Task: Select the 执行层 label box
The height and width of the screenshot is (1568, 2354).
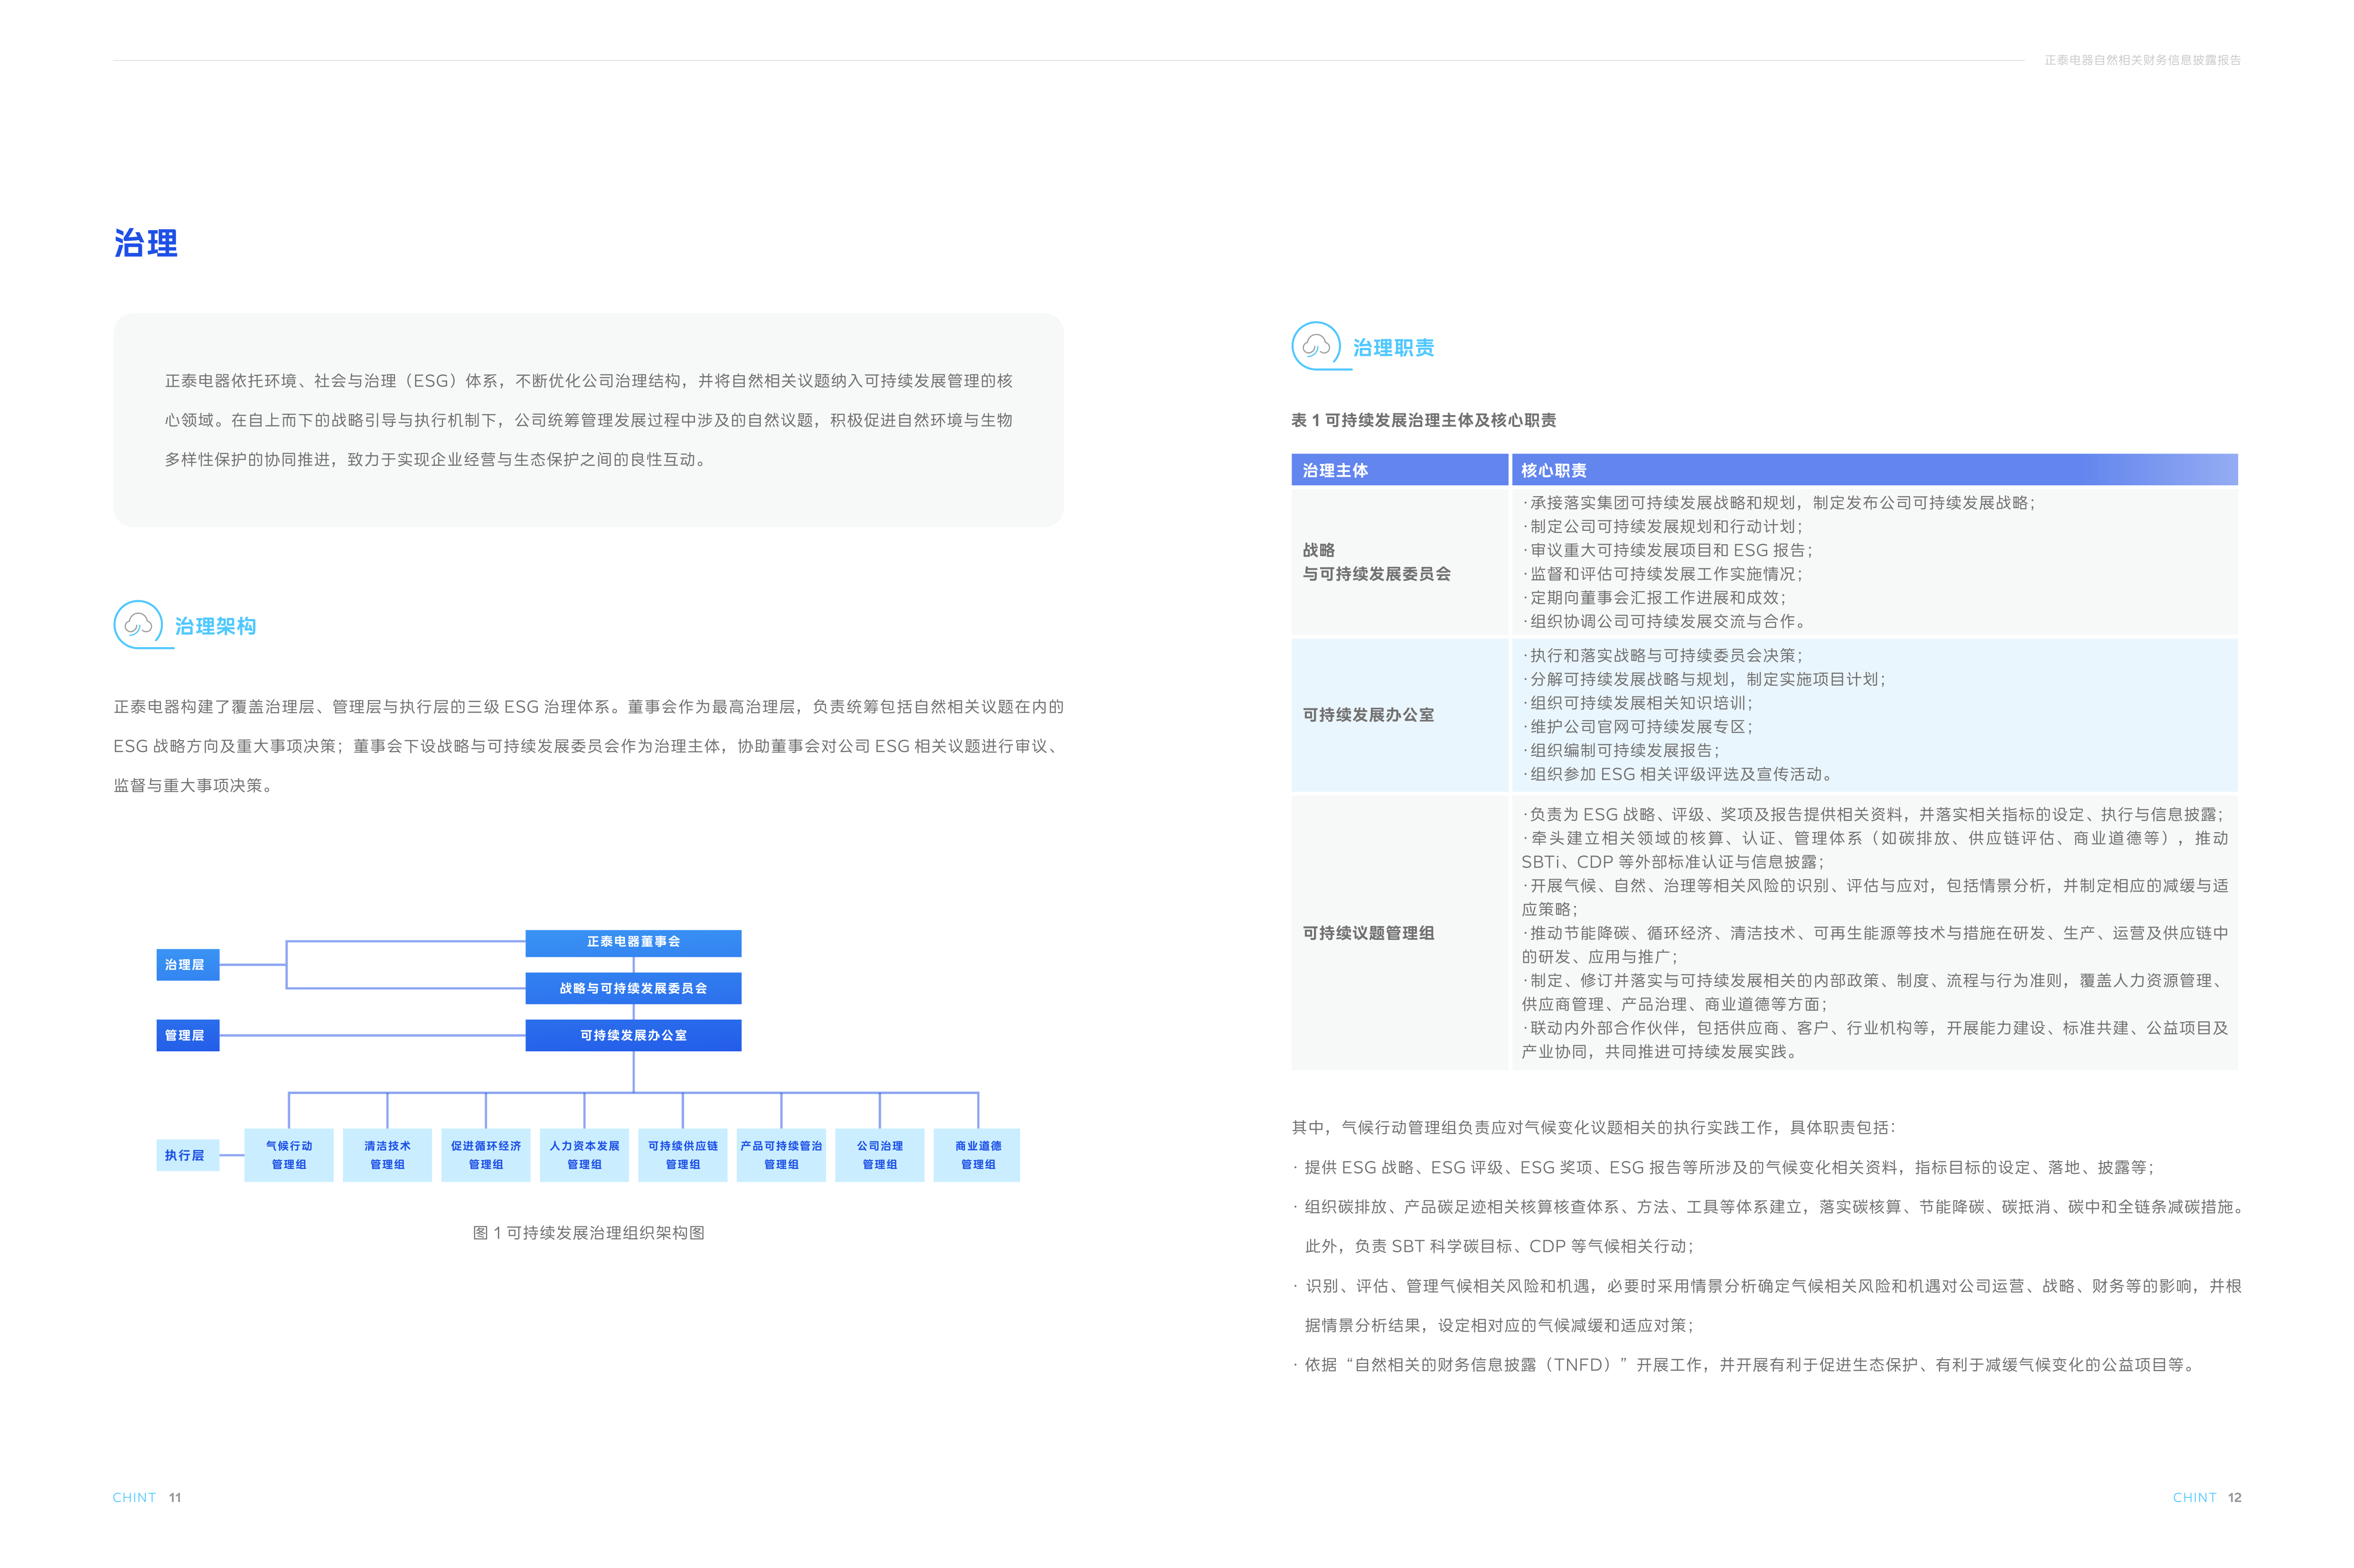Action: tap(187, 1155)
